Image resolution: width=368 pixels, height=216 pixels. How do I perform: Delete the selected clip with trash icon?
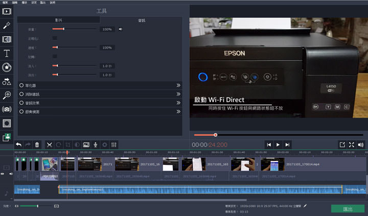point(37,145)
